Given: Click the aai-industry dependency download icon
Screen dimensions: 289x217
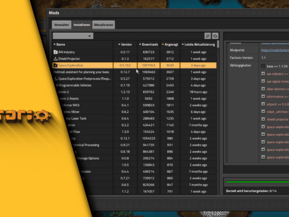Looking at the screenshot, I should point(263,74).
